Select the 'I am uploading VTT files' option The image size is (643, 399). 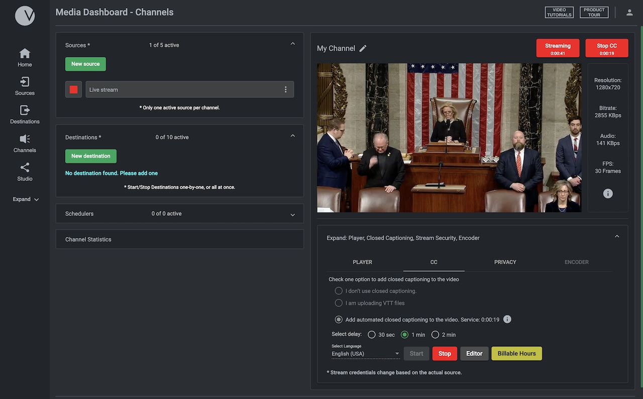(x=339, y=303)
